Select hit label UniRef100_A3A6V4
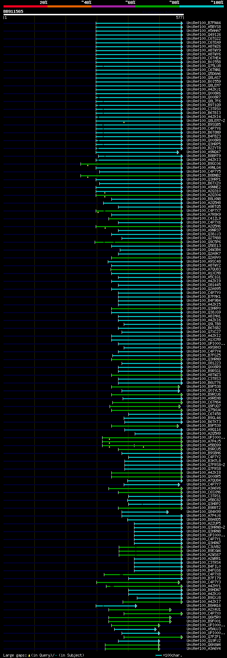 pos(204,649)
